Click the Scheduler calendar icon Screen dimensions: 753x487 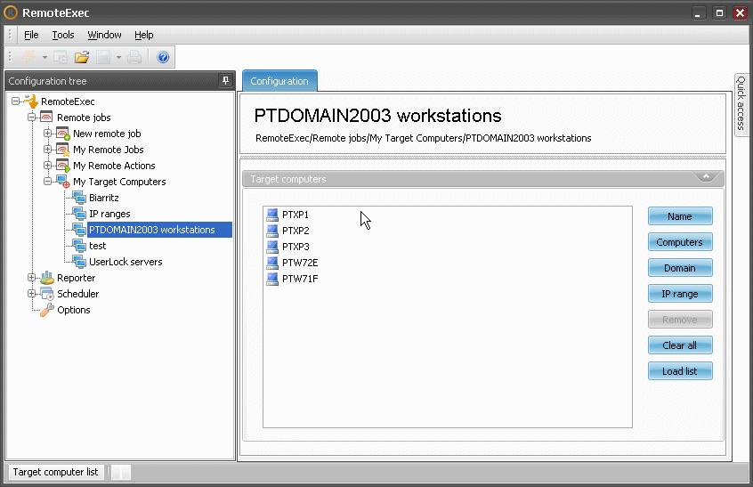pyautogui.click(x=47, y=294)
